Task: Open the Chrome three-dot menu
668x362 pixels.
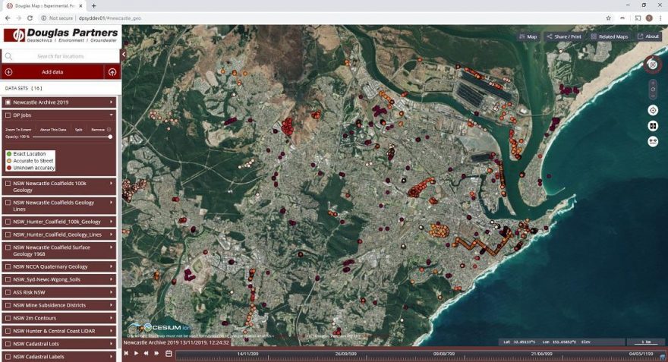Action: (x=660, y=18)
